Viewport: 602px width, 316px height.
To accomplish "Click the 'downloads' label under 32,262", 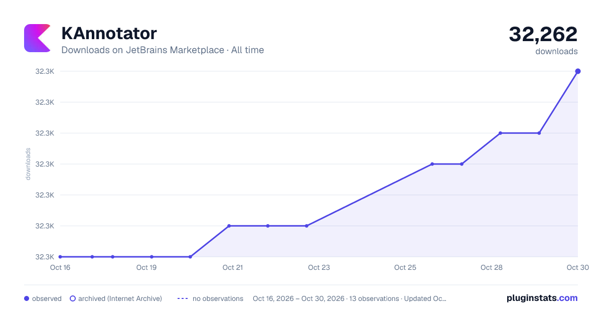I will tap(556, 51).
